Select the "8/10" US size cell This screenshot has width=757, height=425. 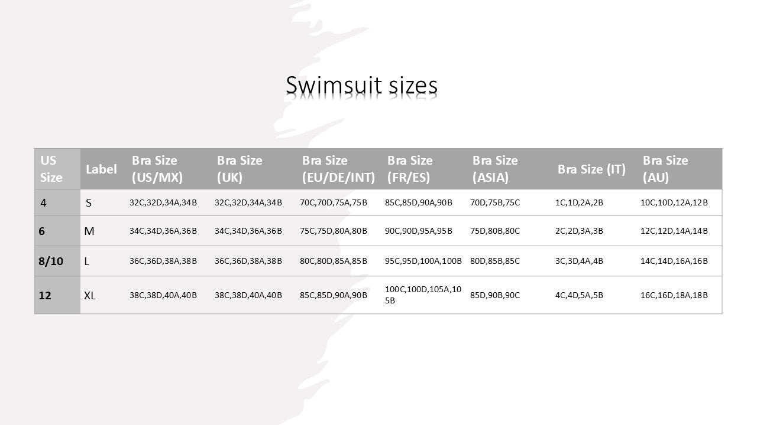(51, 261)
